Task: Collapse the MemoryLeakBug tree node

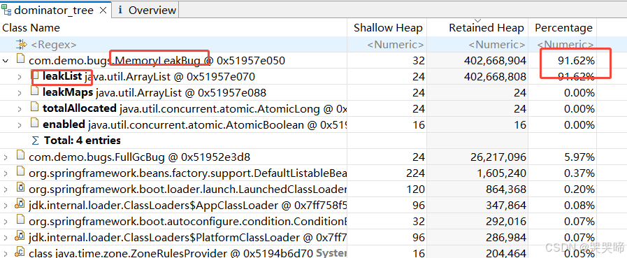Action: [5, 61]
